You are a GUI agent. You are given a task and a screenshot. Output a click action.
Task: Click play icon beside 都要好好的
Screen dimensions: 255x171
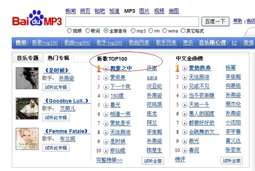point(185,123)
